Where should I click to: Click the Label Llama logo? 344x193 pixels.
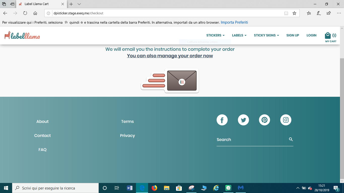click(x=22, y=35)
